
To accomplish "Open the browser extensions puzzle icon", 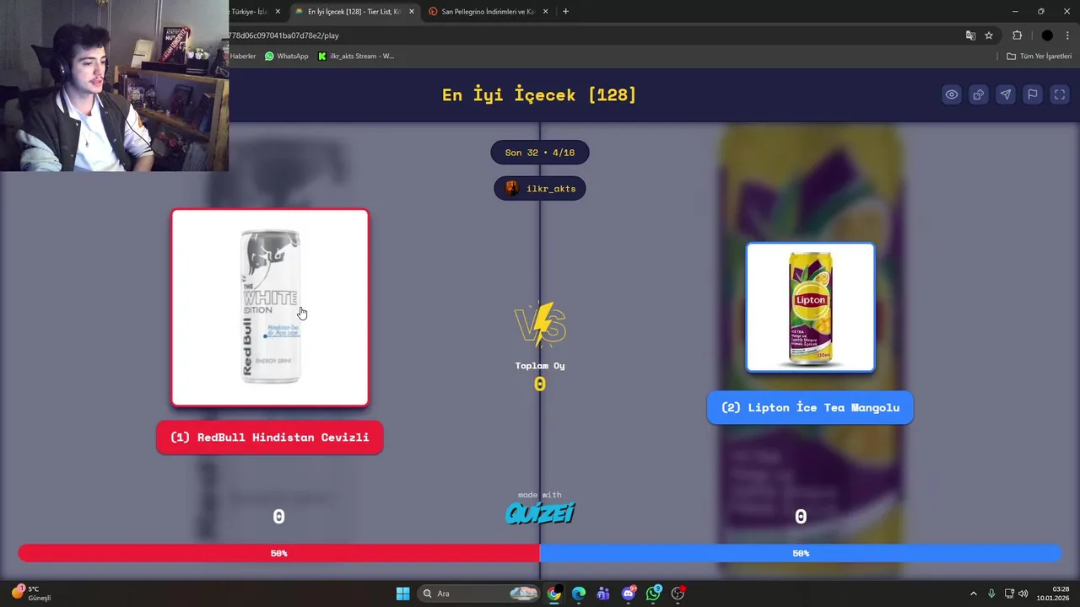I will (1017, 35).
